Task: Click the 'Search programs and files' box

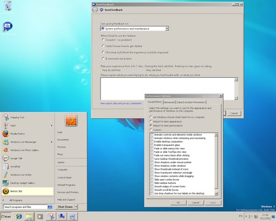Action: click(25, 207)
